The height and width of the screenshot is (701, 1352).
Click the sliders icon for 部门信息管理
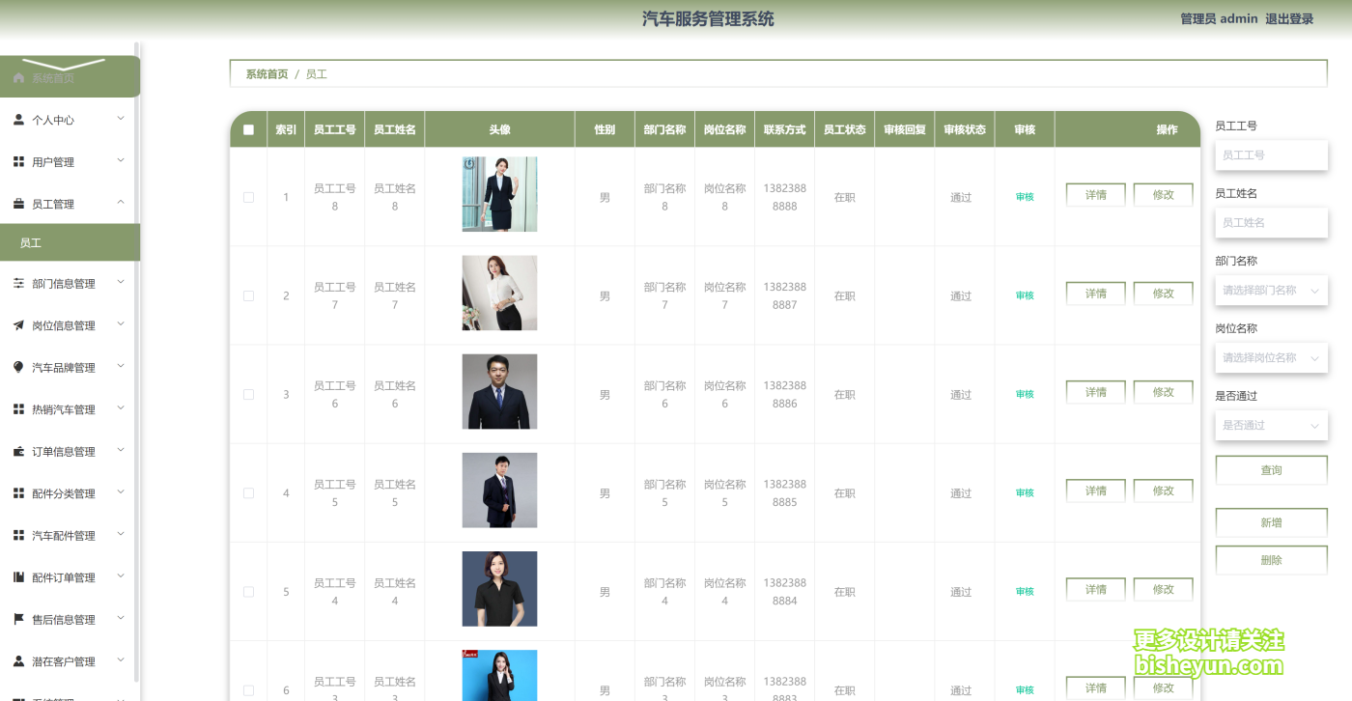tap(18, 283)
